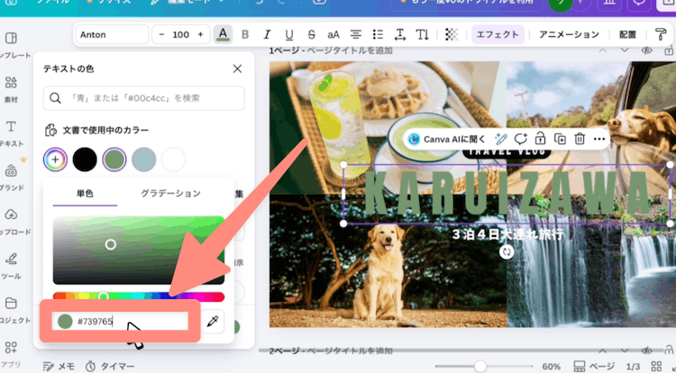Switch to the 単色 solid color tab
Image resolution: width=676 pixels, height=373 pixels.
[85, 194]
